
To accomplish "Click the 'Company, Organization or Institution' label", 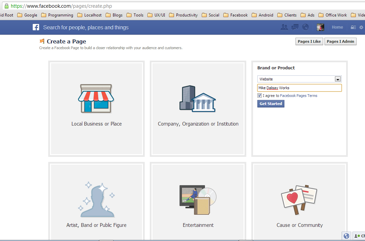I will tap(198, 124).
